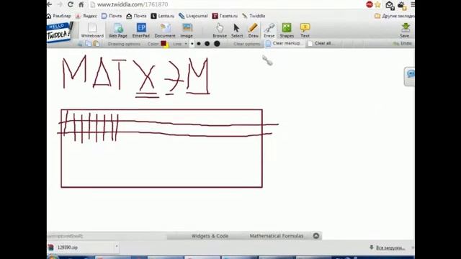Open the chat bubble side panel
Viewport: 461px width, 259px height.
click(x=410, y=76)
